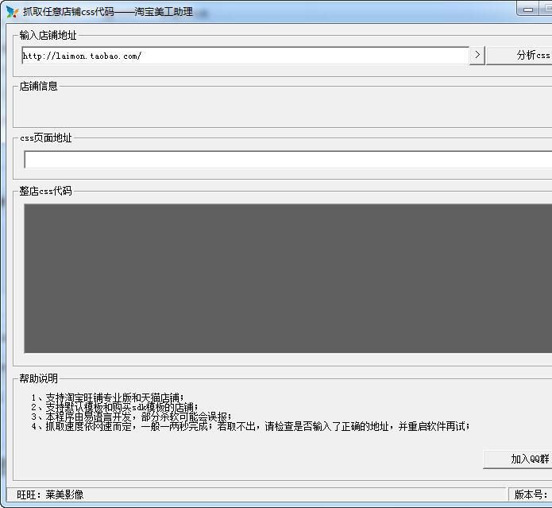Click inside the gray 整店css代码 code area
Screen dimensions: 552x508
point(286,278)
